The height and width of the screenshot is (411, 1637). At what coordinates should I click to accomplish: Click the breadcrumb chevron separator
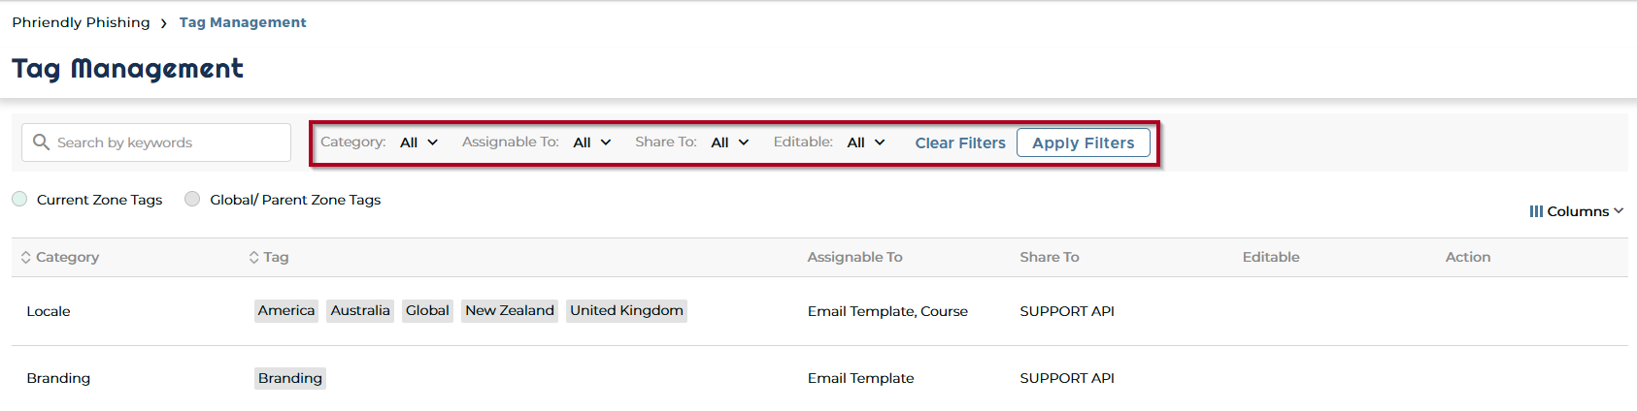click(x=164, y=23)
